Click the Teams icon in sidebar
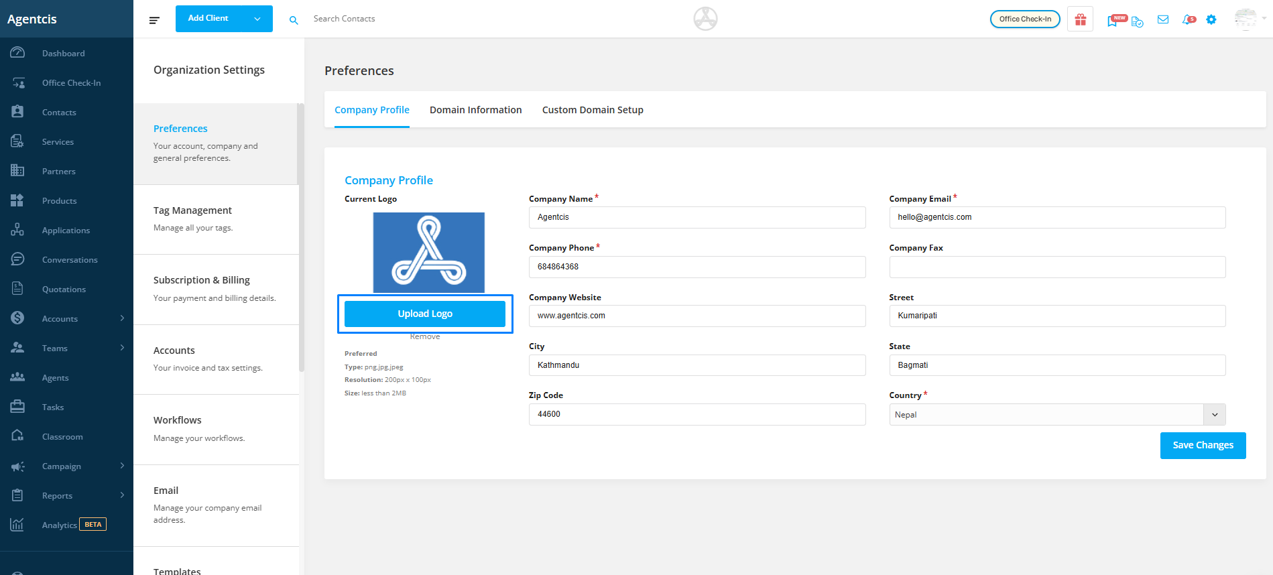 (17, 348)
